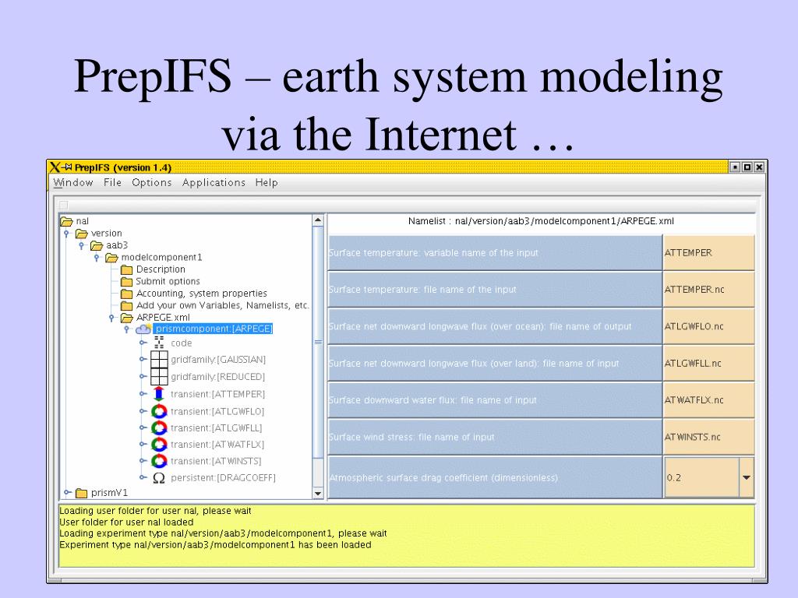Click the tree scrollbar up arrow
This screenshot has width=798, height=598.
tap(318, 220)
